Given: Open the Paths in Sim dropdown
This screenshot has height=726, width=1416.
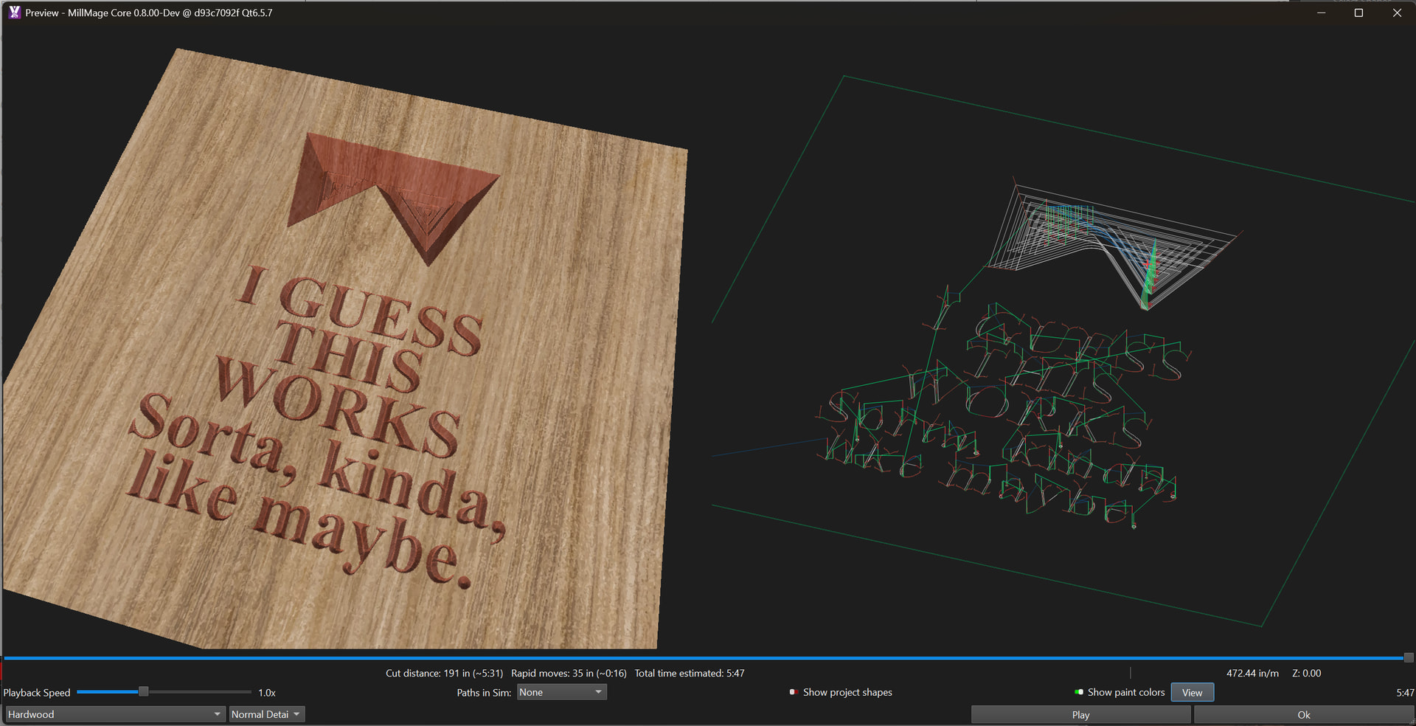Looking at the screenshot, I should 561,692.
